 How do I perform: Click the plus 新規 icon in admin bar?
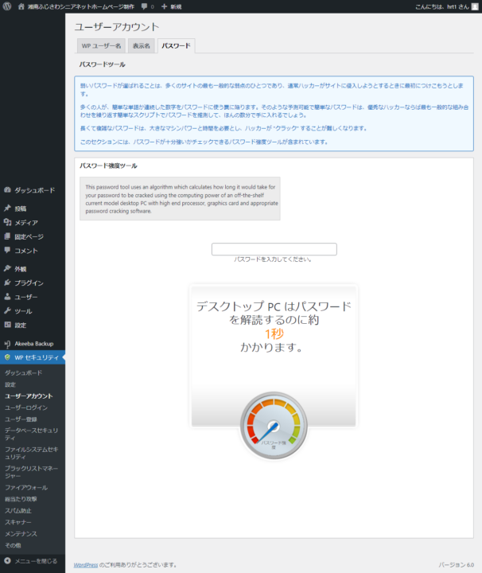[x=165, y=6]
